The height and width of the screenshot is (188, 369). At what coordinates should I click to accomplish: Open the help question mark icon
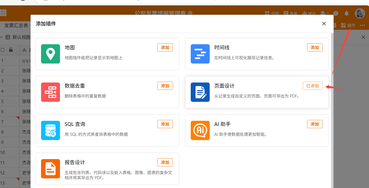336,13
